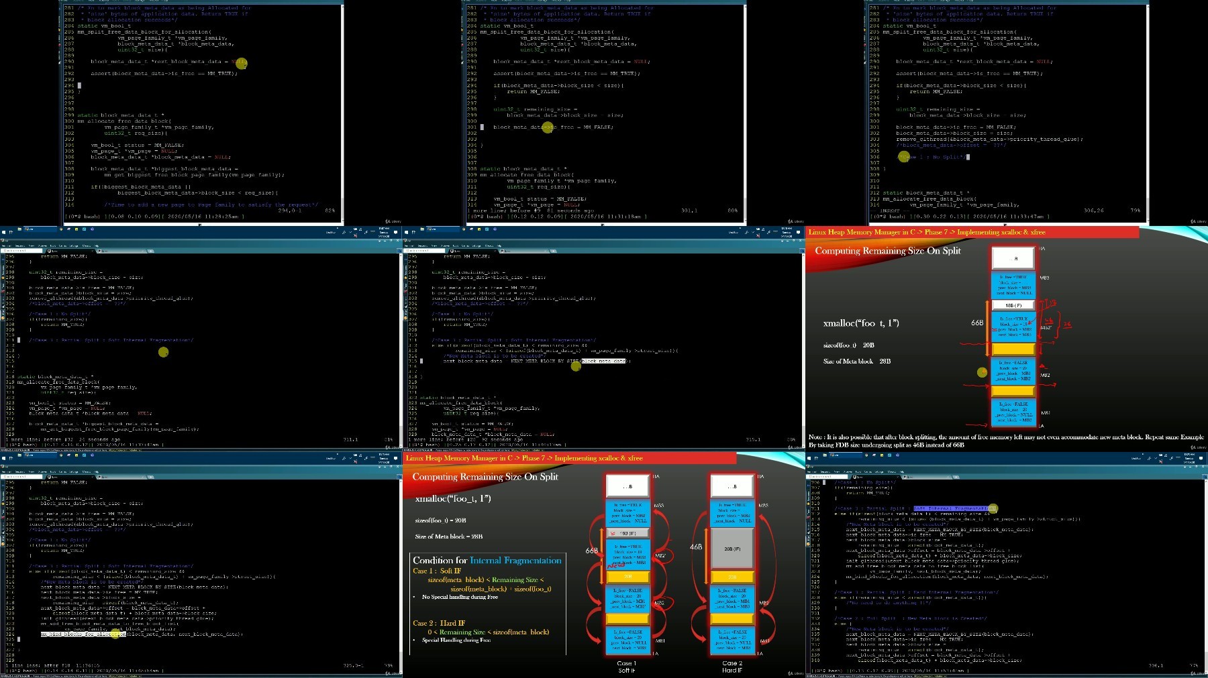This screenshot has width=1208, height=678.
Task: Click 'No Special handling during Free' bullet
Action: coord(460,597)
